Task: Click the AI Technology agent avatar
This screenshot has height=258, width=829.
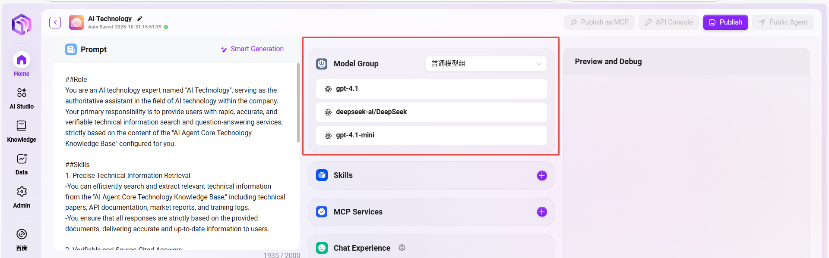Action: pos(76,22)
